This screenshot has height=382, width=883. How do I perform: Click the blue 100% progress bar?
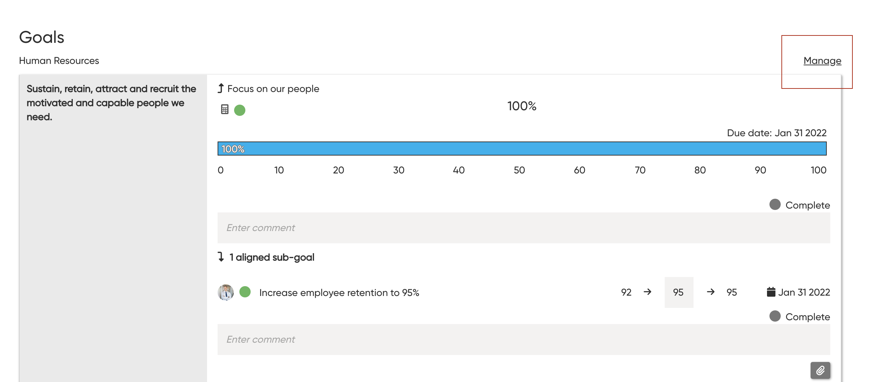click(x=522, y=149)
